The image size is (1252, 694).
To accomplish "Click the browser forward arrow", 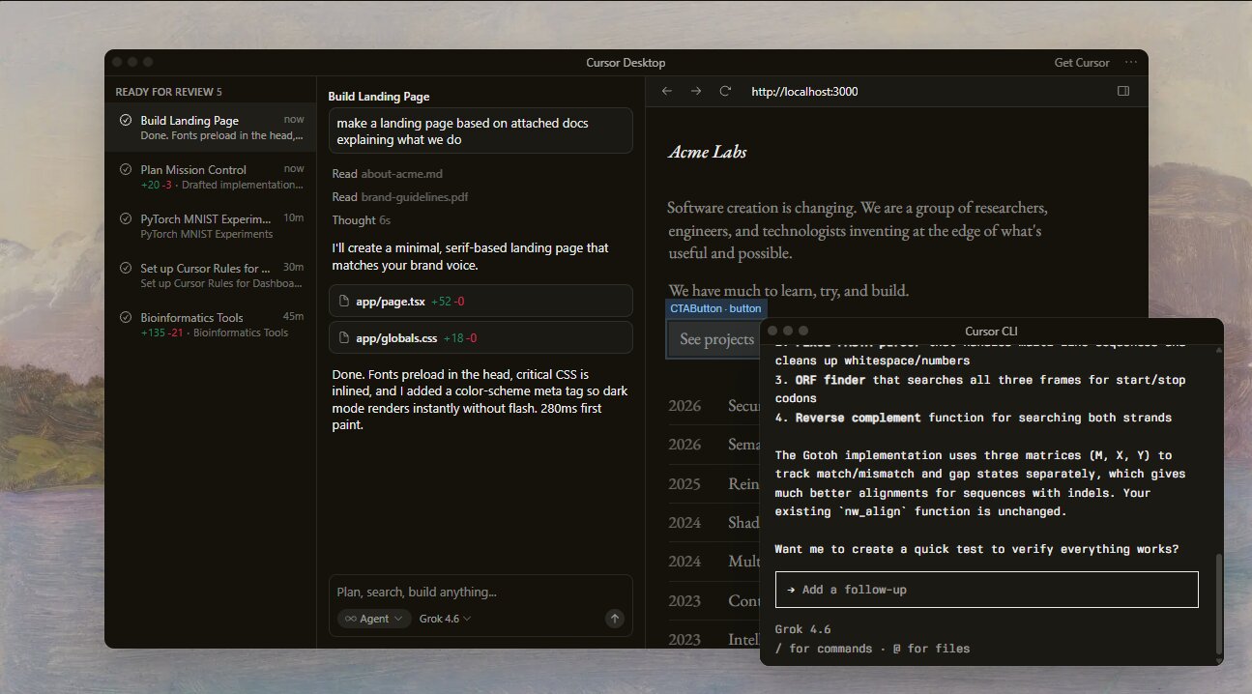I will click(x=696, y=91).
